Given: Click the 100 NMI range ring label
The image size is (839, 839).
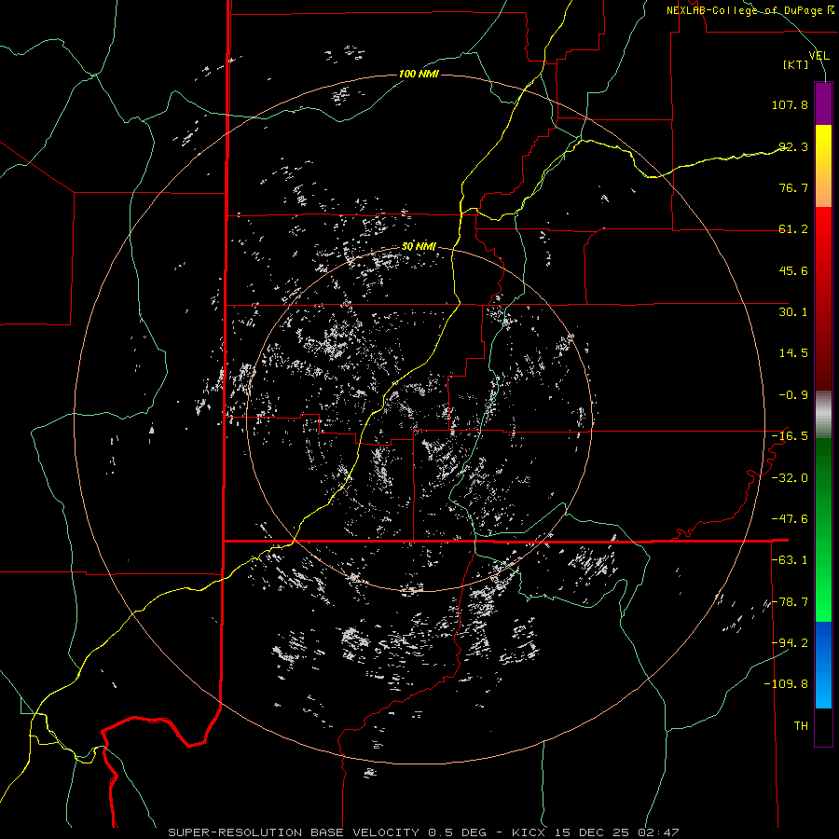Looking at the screenshot, I should point(419,74).
